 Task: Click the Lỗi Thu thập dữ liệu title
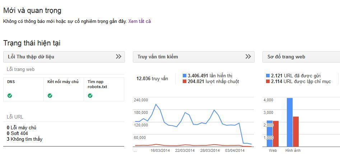31,57
